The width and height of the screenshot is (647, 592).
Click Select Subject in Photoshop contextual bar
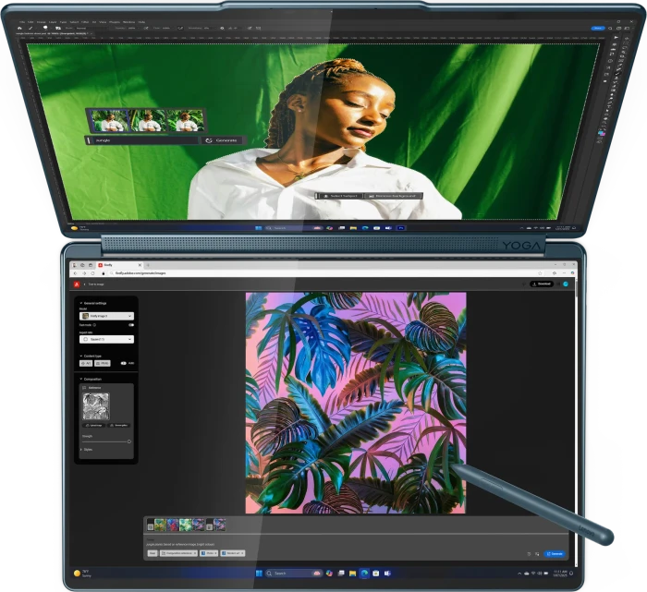340,196
